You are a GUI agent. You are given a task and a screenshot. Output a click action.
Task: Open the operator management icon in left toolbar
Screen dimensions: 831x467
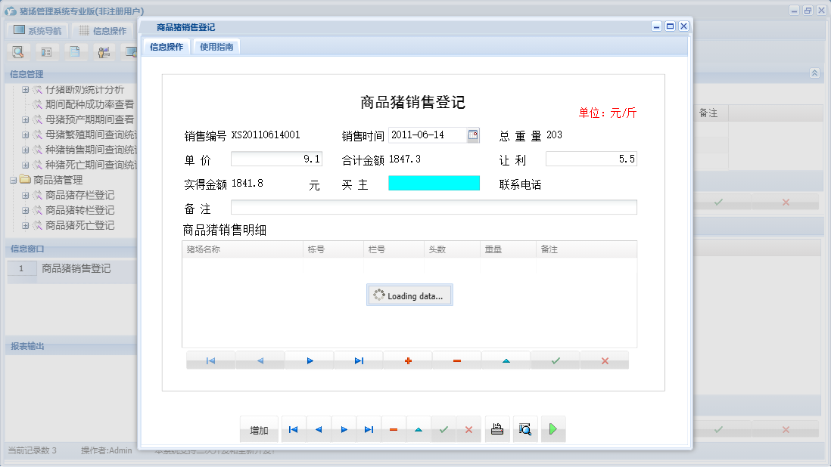tap(105, 51)
